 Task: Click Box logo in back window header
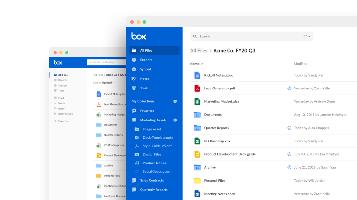click(58, 62)
